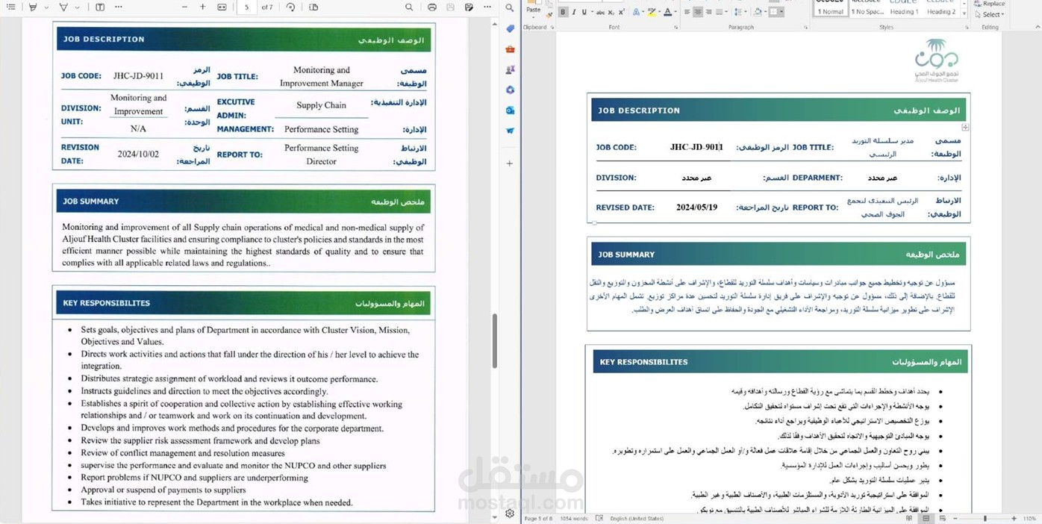
Task: Open the contents list icon in PDF viewer
Action: click(10, 7)
